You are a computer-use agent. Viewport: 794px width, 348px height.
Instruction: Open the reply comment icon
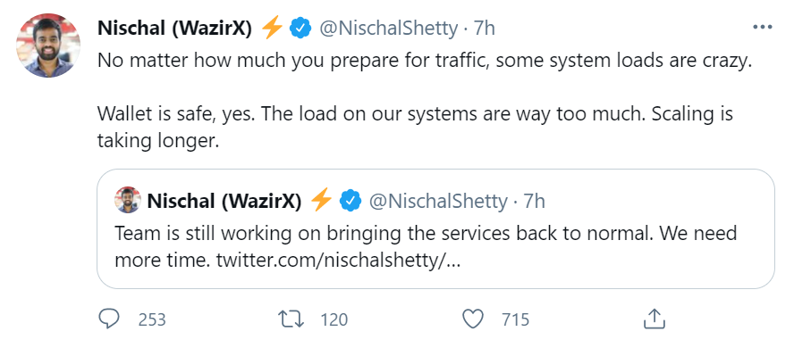108,319
